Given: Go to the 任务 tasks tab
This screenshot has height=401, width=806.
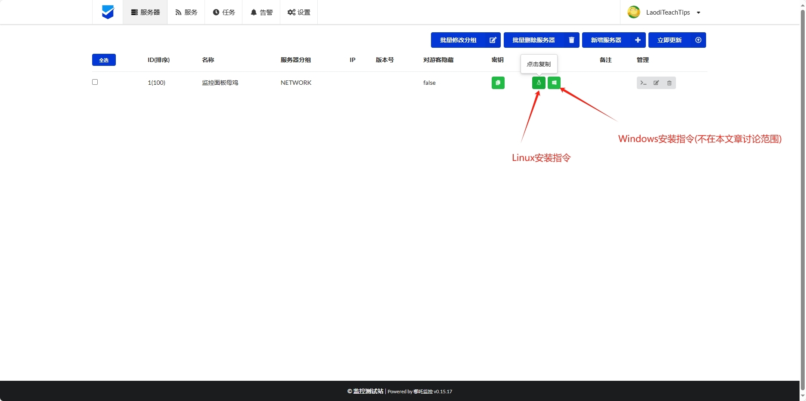Looking at the screenshot, I should click(x=223, y=12).
